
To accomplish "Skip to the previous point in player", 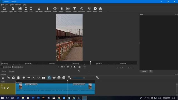I will point(58,67).
